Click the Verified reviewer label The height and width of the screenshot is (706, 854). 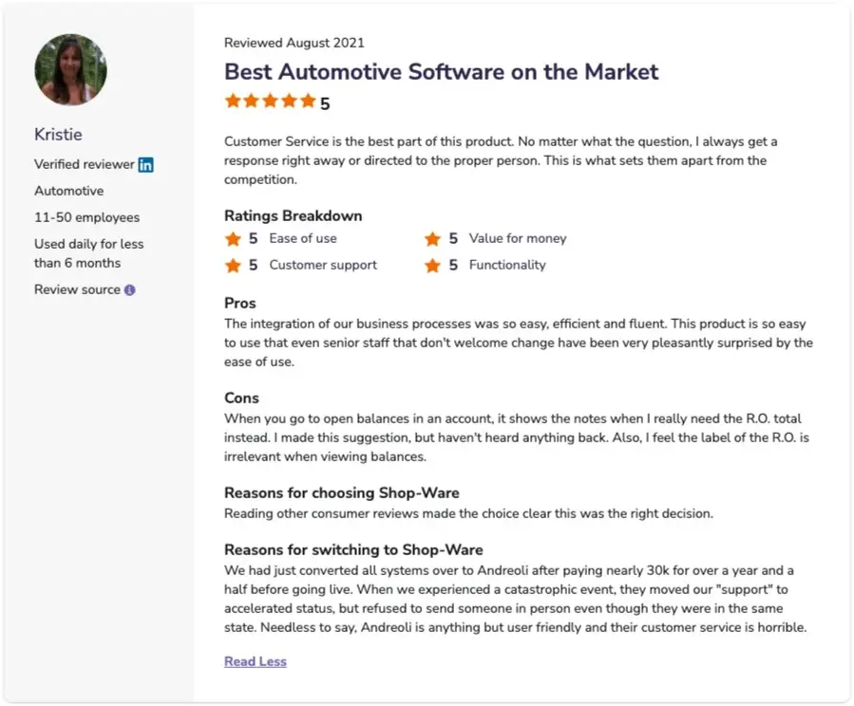pyautogui.click(x=85, y=164)
